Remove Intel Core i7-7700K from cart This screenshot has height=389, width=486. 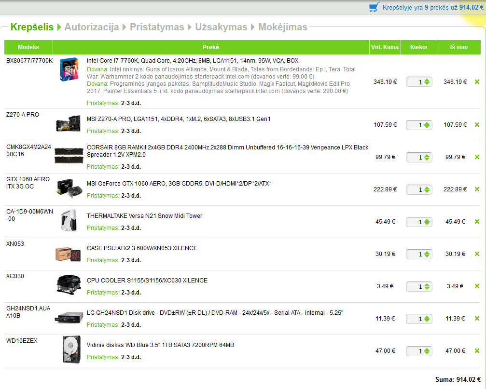pyautogui.click(x=477, y=81)
